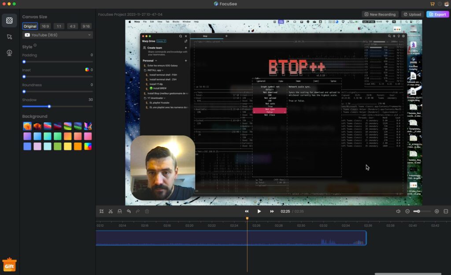Image resolution: width=451 pixels, height=275 pixels.
Task: Open the shopping cart icon in title bar
Action: tap(433, 4)
